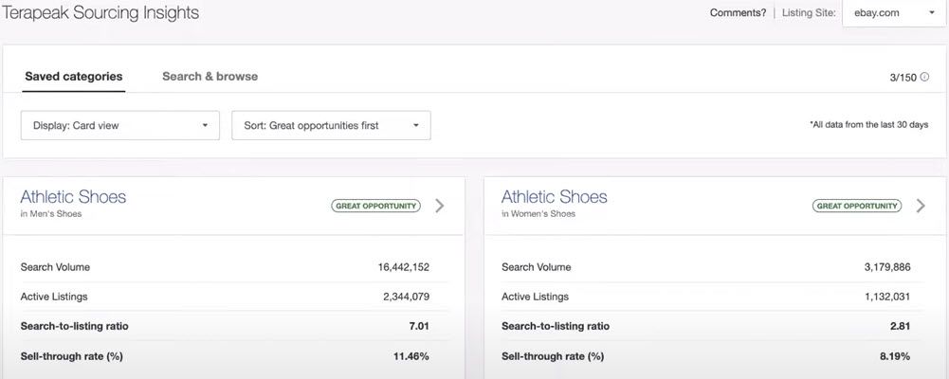The width and height of the screenshot is (949, 379).
Task: Expand the ebay.com listing site selector
Action: coord(895,12)
